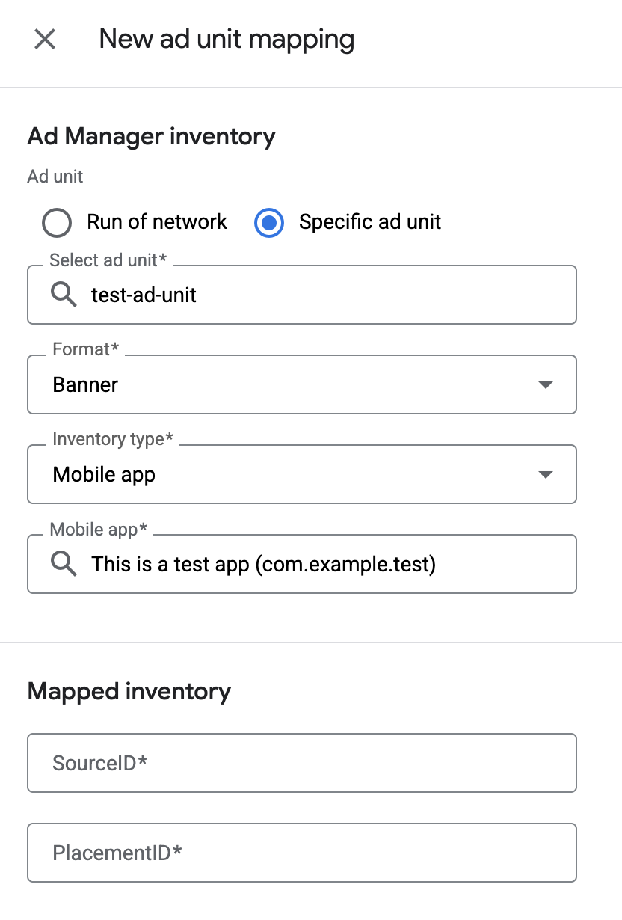This screenshot has width=622, height=920.
Task: Expand the Format dropdown arrow
Action: [x=546, y=385]
